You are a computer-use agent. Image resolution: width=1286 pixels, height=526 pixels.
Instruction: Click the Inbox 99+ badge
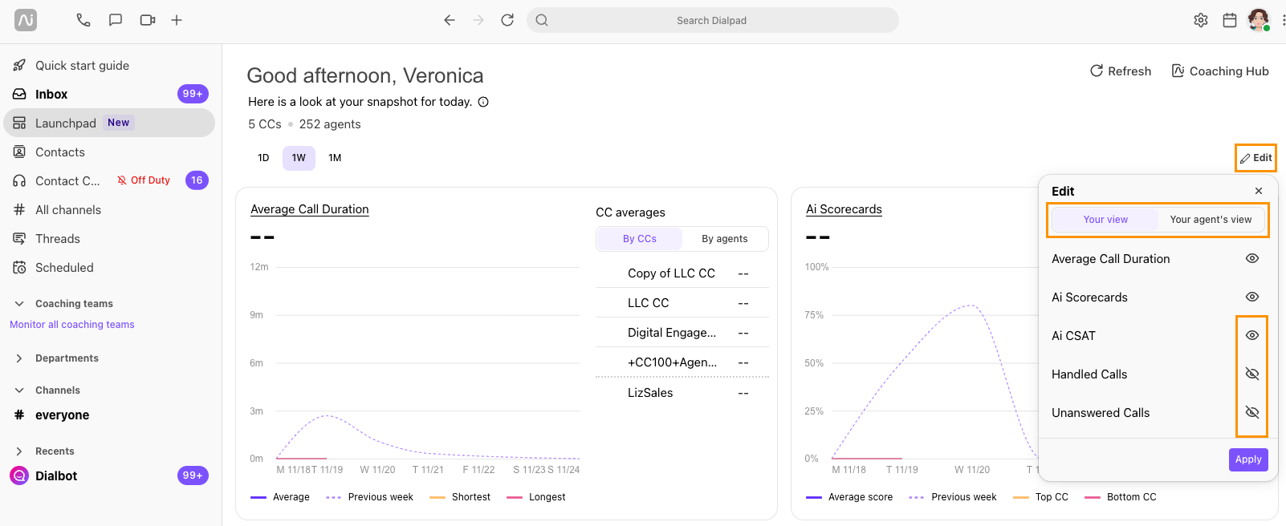click(x=193, y=94)
